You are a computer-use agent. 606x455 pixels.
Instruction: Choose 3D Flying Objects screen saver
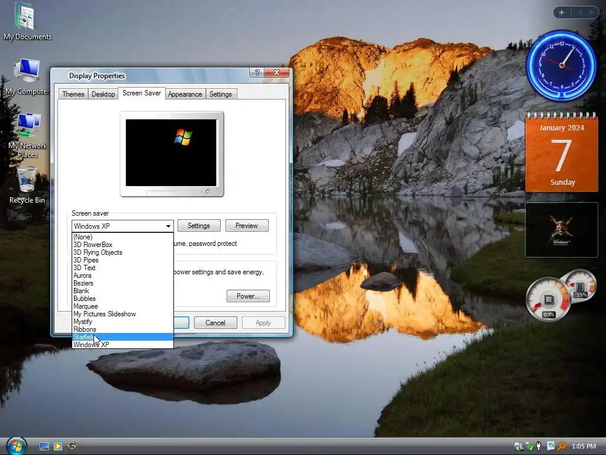[123, 252]
